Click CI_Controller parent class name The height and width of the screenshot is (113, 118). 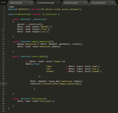[49, 14]
